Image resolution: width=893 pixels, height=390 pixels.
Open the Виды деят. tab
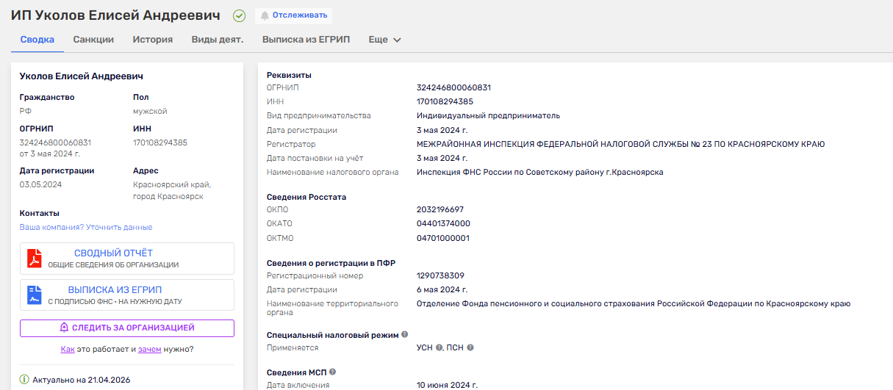pyautogui.click(x=218, y=40)
